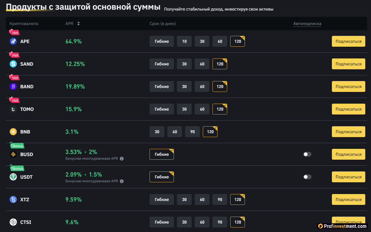The height and width of the screenshot is (232, 371).
Task: Select 30-day term for SAND
Action: pyautogui.click(x=184, y=64)
